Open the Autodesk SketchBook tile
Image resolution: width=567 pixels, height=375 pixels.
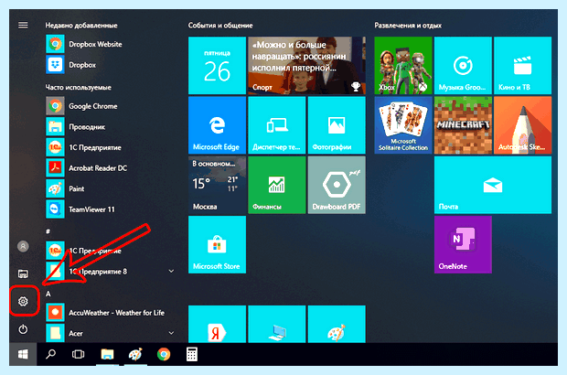[x=522, y=125]
